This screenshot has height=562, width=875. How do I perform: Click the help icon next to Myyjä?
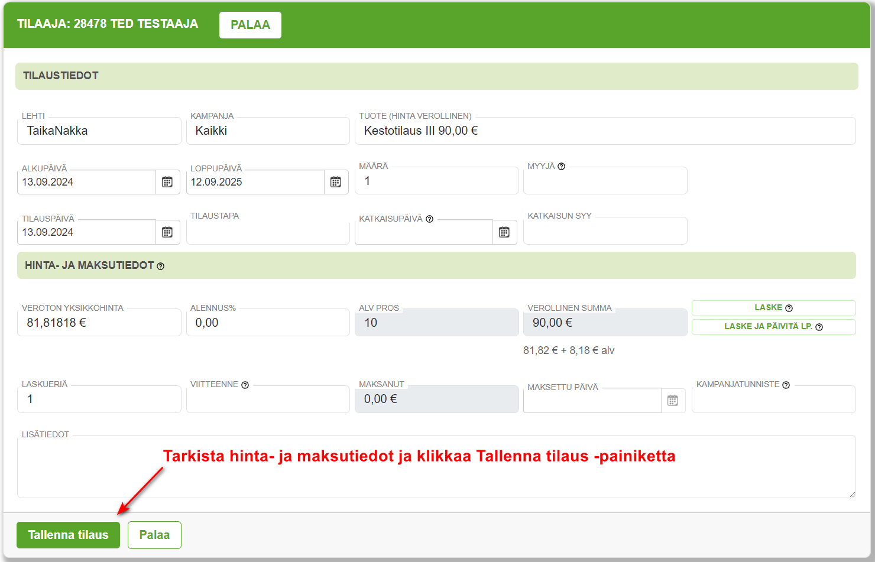tap(562, 167)
